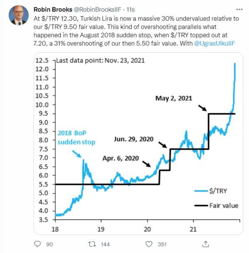Click the $/TRY legend entry in chart
249x253 pixels.
click(217, 191)
